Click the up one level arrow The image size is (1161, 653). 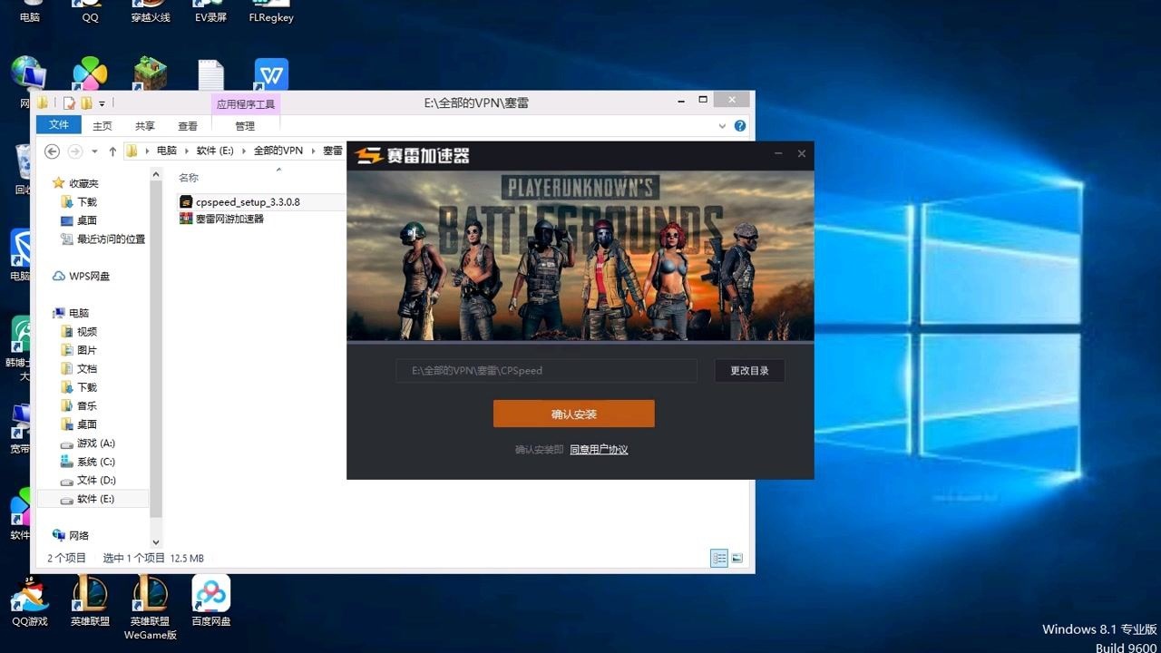tap(112, 151)
